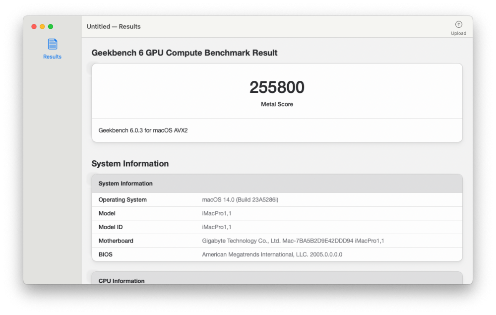
Task: Select American Megatrends International BIOS value
Action: 272,254
